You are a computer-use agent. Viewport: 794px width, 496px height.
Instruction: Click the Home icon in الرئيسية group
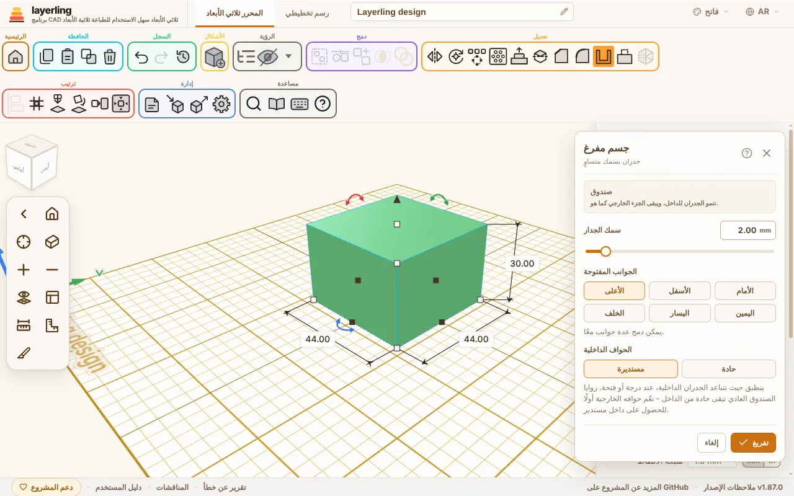coord(16,57)
